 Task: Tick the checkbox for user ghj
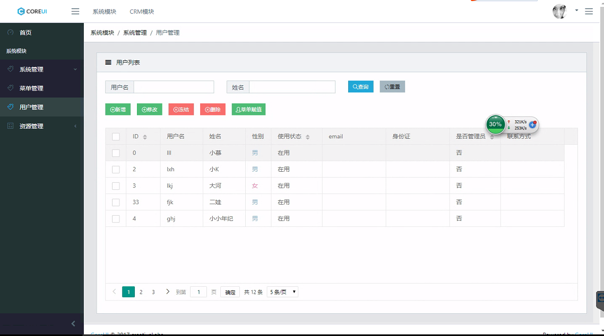point(116,219)
